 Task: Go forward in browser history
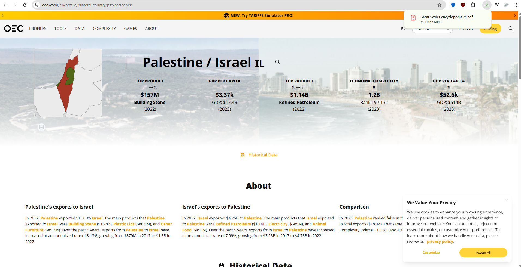pyautogui.click(x=15, y=5)
